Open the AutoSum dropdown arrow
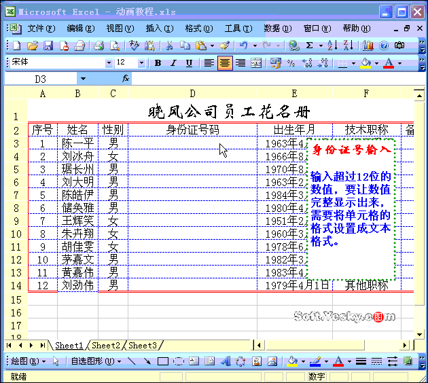 [321, 45]
